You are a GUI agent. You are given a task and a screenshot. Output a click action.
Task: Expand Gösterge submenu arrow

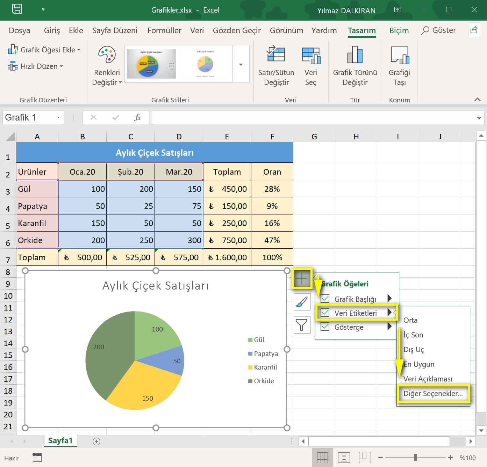pyautogui.click(x=389, y=327)
